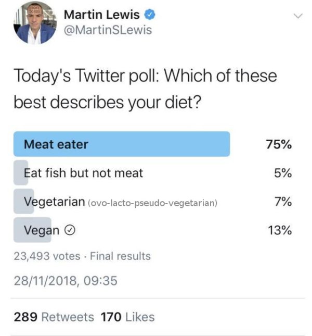Click the blue verified badge
312x336 pixels.
pos(150,15)
